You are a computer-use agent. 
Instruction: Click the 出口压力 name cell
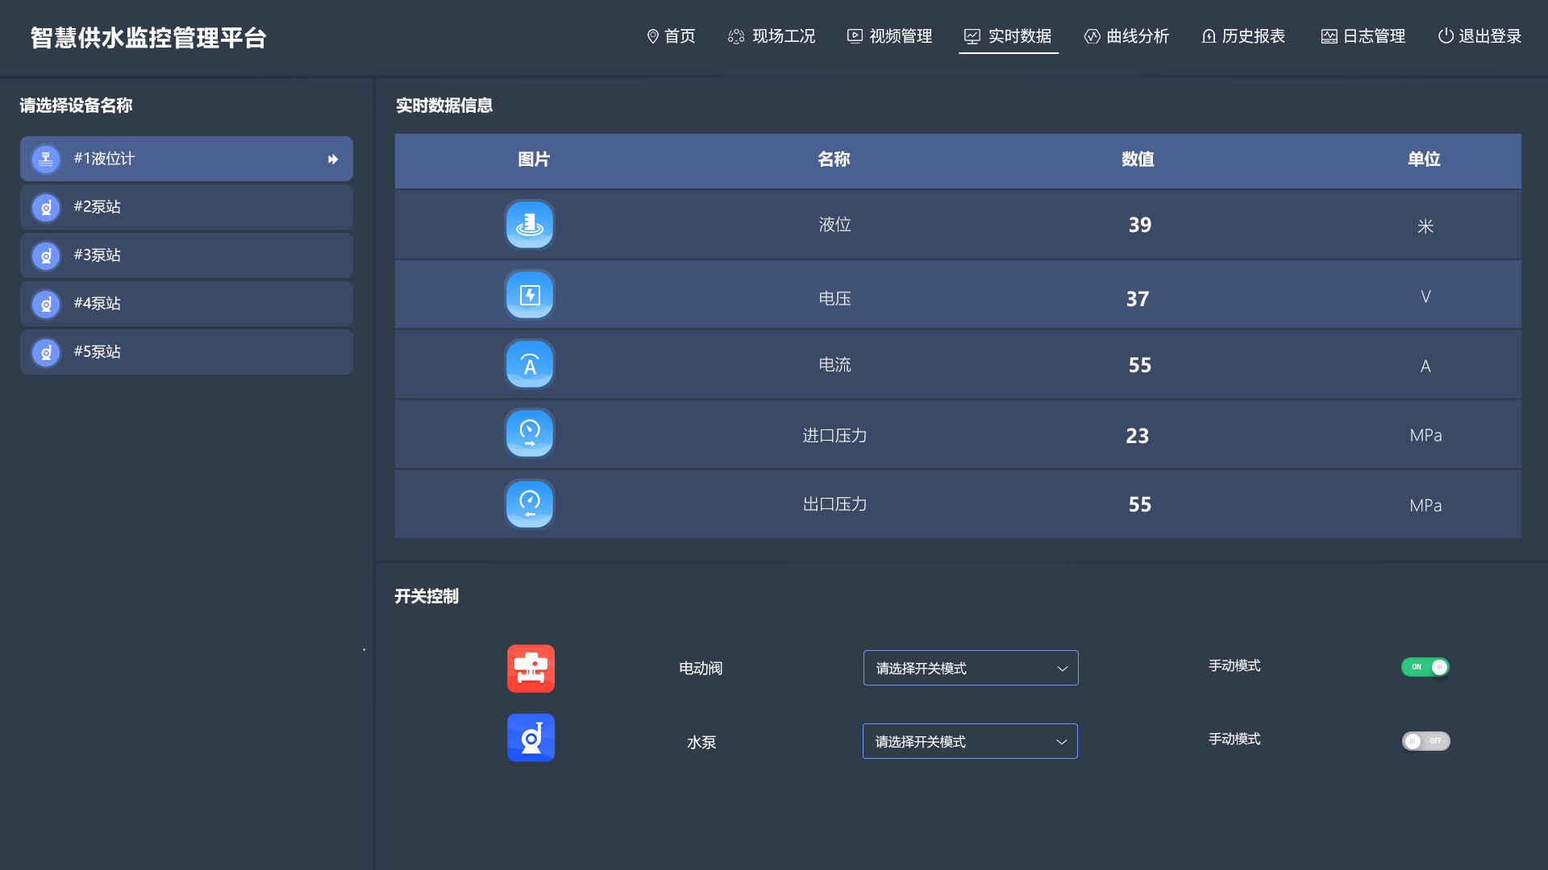click(x=834, y=504)
